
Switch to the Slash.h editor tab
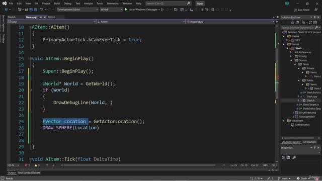[12, 17]
